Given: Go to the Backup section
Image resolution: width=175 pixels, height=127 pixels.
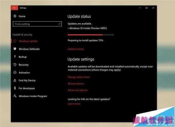Looking at the screenshot, I should click(23, 57).
